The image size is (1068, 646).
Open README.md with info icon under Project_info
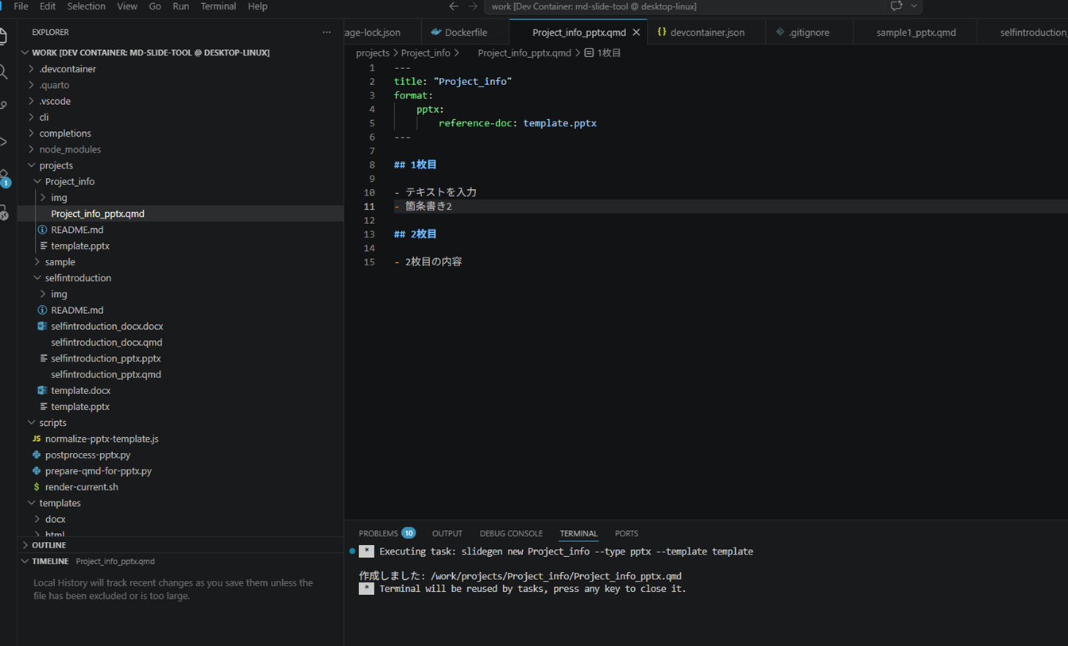77,230
